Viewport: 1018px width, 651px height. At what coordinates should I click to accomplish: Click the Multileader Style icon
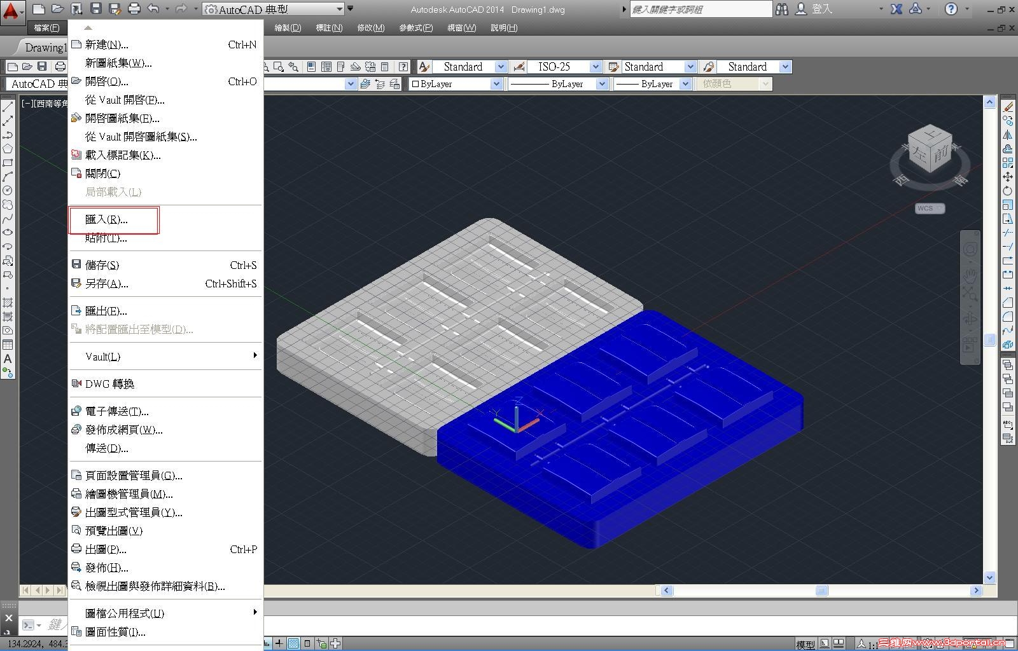[x=708, y=67]
